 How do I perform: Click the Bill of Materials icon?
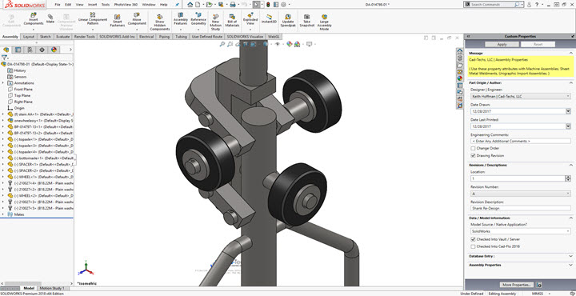click(232, 21)
